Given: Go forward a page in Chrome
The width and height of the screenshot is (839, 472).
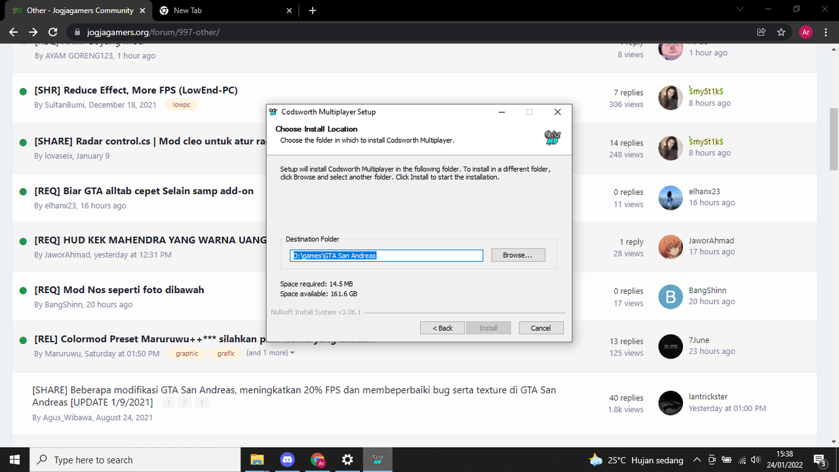Looking at the screenshot, I should (33, 31).
